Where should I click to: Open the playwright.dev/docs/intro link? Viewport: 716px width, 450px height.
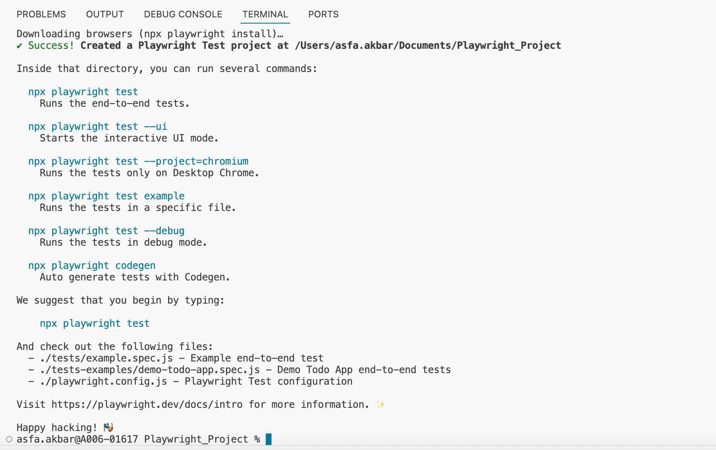(147, 405)
